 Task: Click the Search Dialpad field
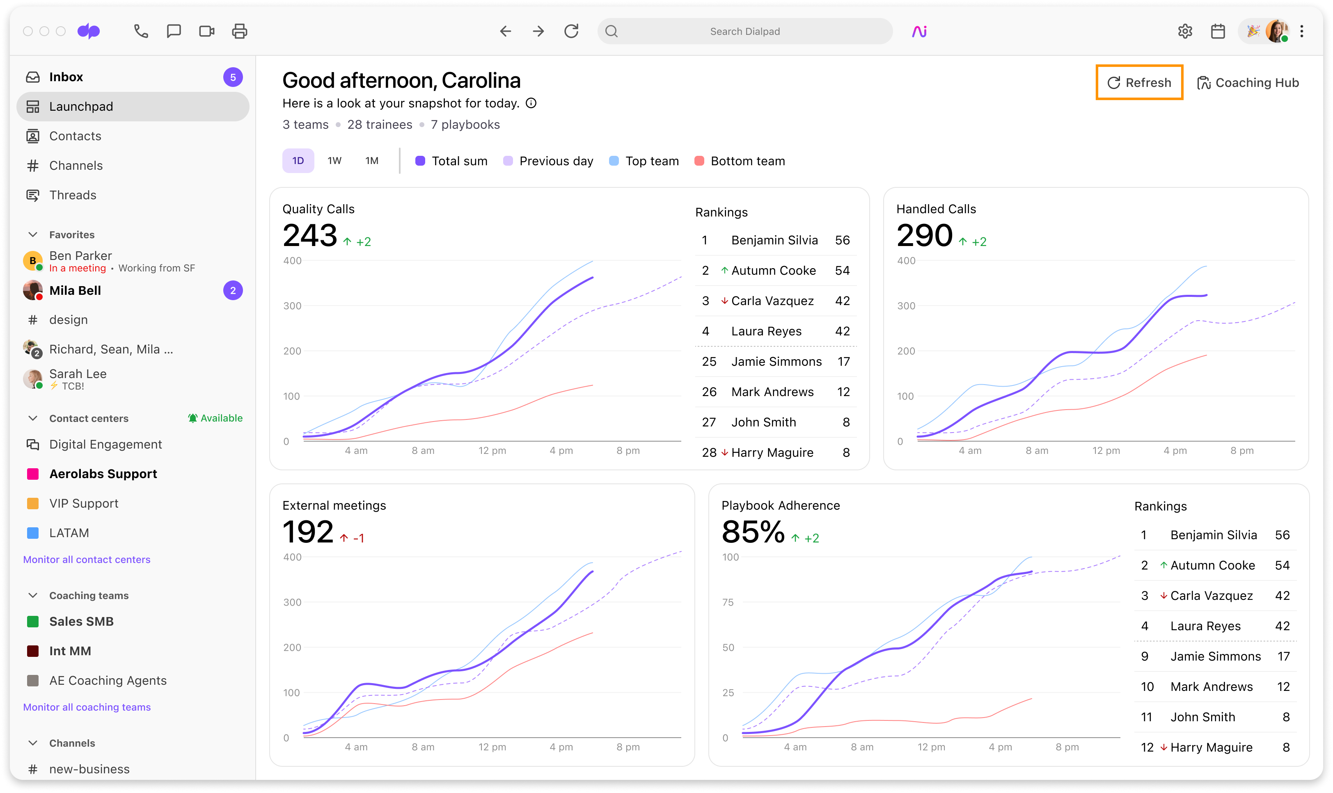tap(745, 32)
